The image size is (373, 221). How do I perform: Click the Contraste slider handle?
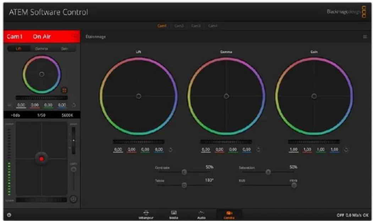(184, 172)
